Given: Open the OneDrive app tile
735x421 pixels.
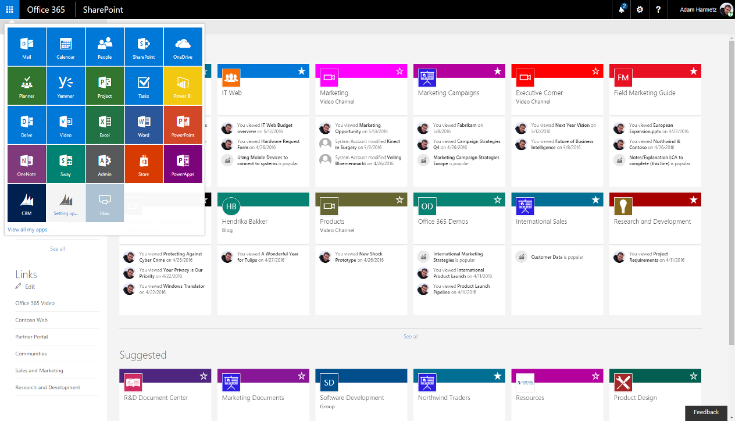Looking at the screenshot, I should coord(183,47).
